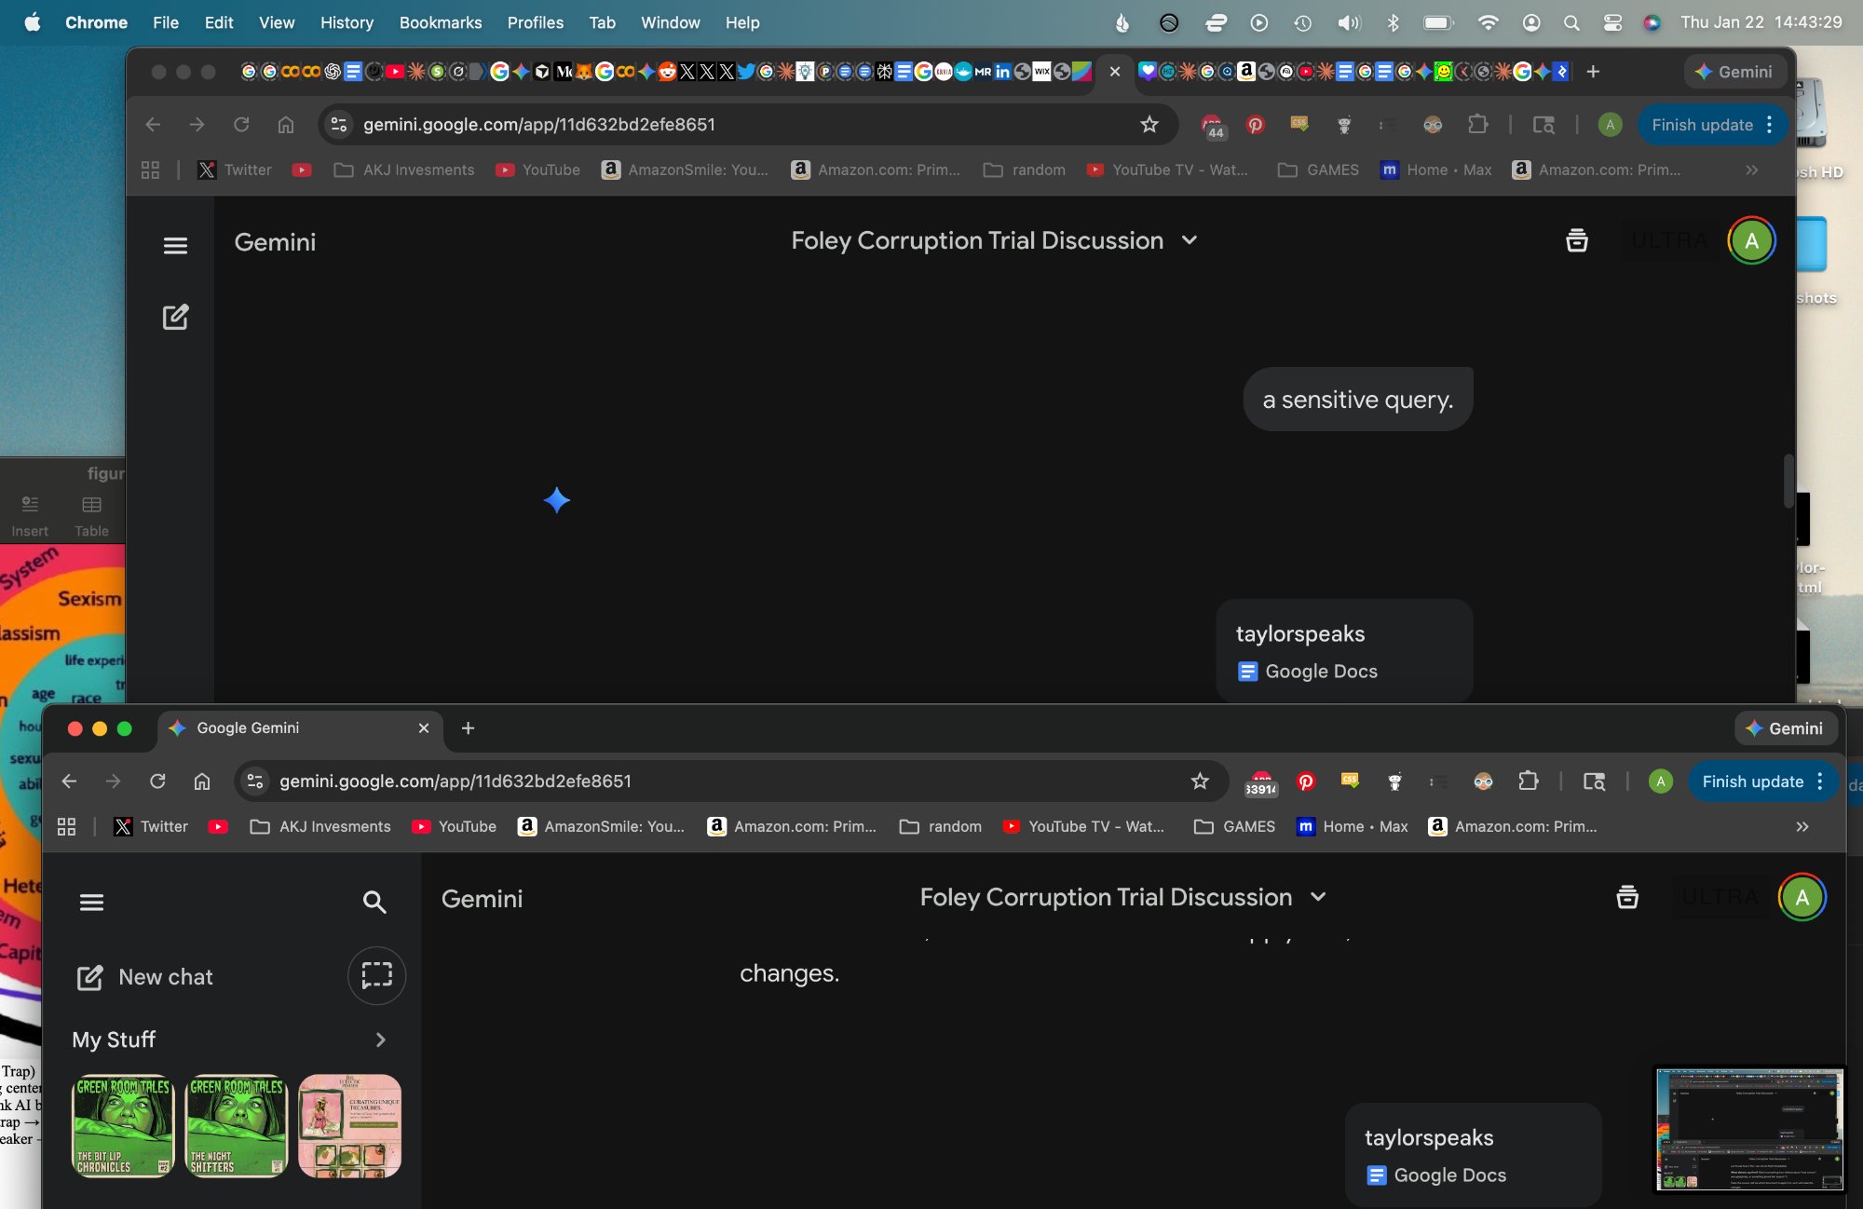Search chats with the magnifying glass icon

point(374,902)
